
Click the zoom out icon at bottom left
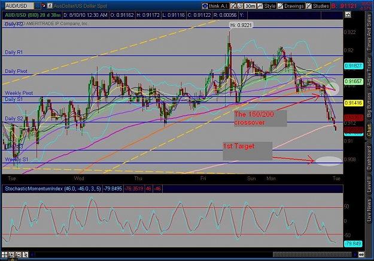coord(19,254)
